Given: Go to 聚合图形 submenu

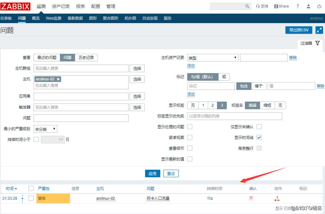Looking at the screenshot, I should [111, 18].
